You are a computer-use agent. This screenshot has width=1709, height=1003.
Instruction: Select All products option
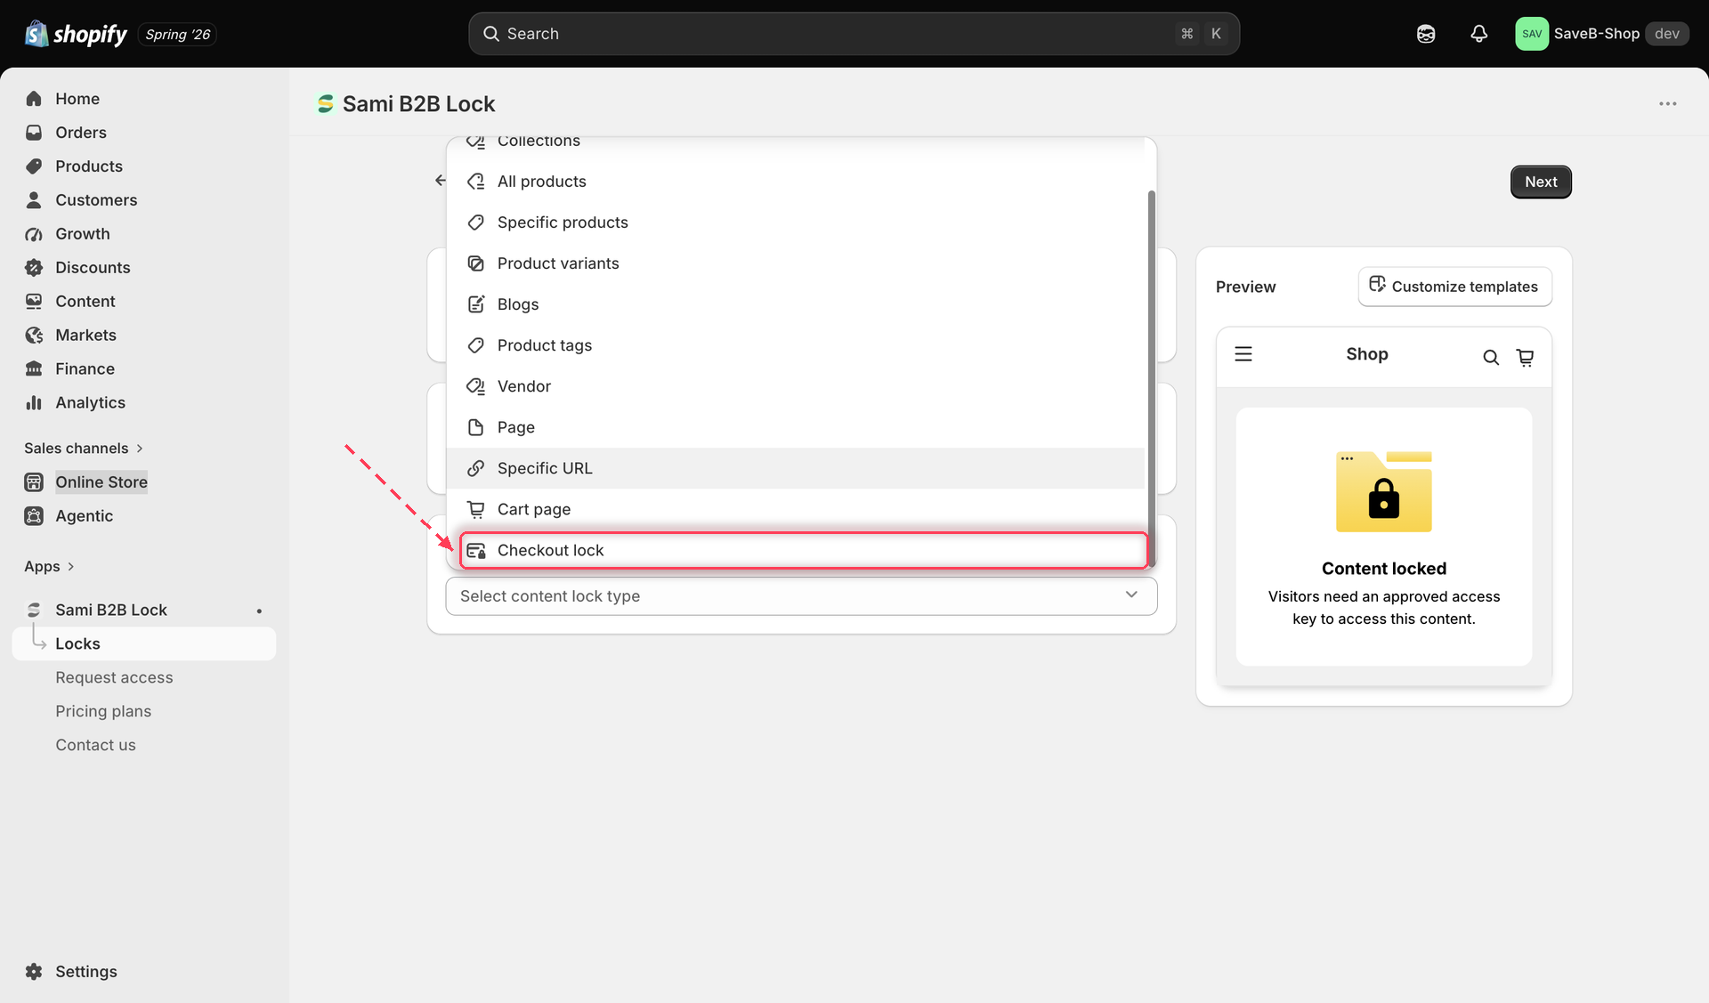click(x=796, y=182)
